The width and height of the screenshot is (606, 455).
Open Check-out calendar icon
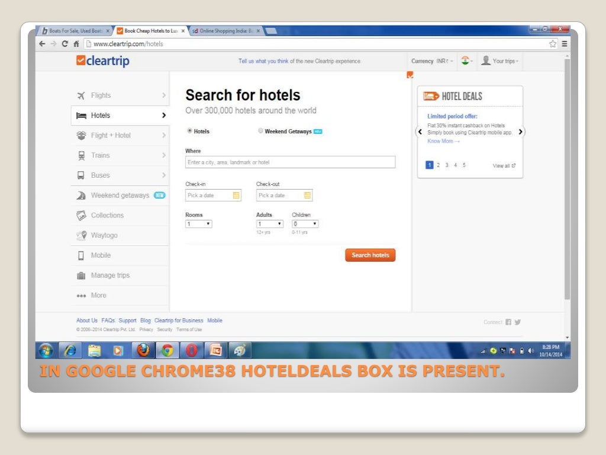click(307, 196)
